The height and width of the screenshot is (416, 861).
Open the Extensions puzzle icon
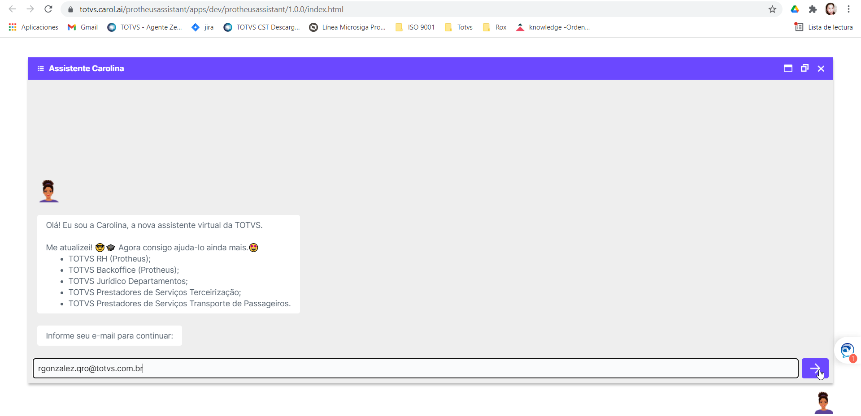813,9
